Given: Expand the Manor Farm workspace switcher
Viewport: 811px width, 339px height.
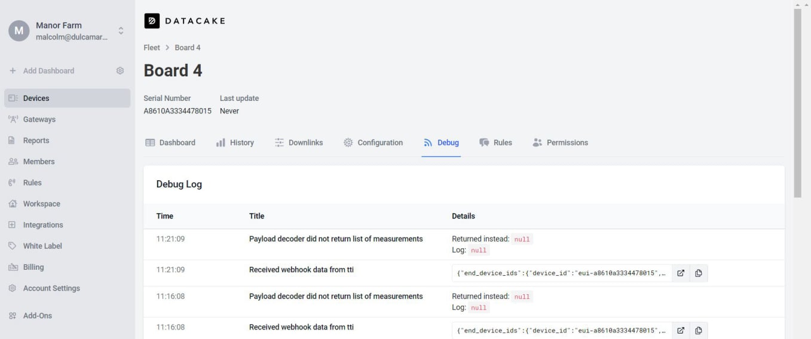Looking at the screenshot, I should 121,30.
